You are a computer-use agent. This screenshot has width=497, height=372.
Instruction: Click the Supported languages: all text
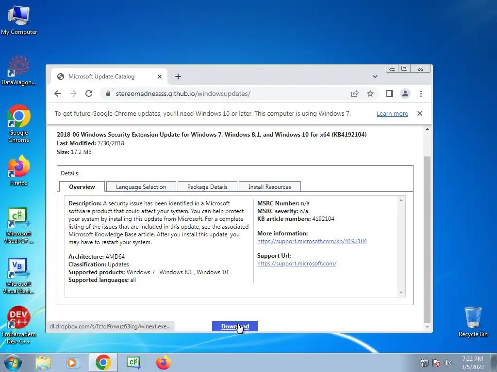tap(102, 280)
